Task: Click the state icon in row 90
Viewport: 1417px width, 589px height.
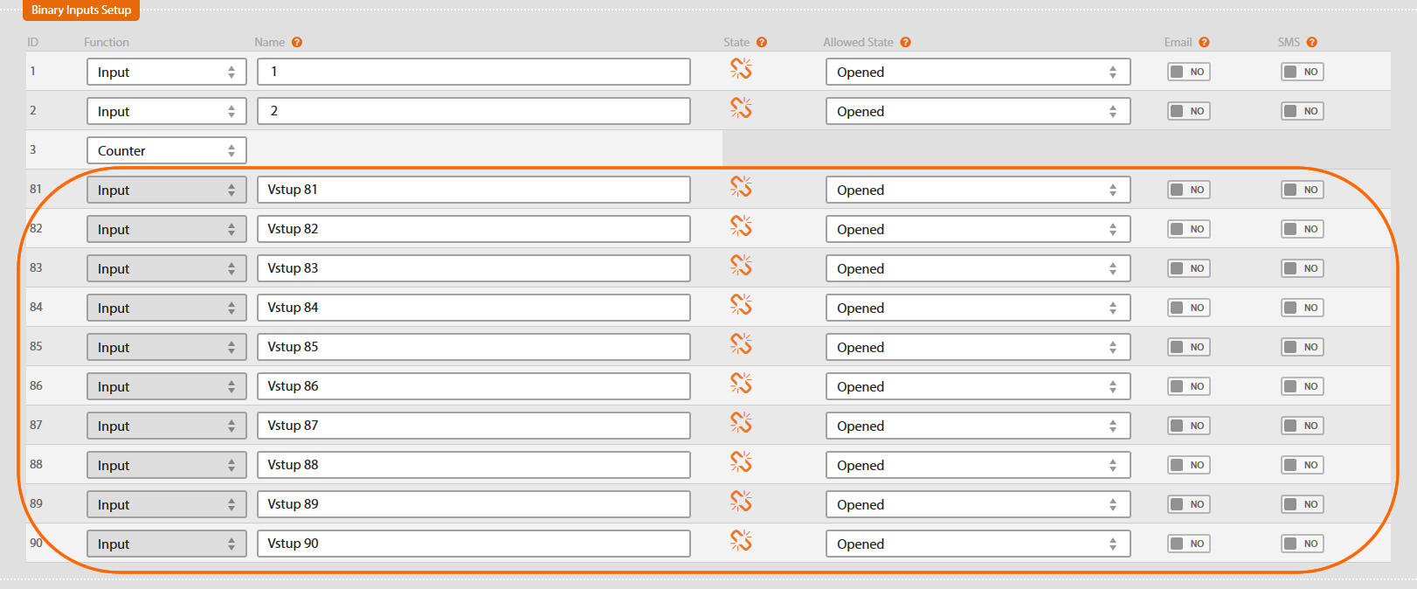Action: coord(741,541)
